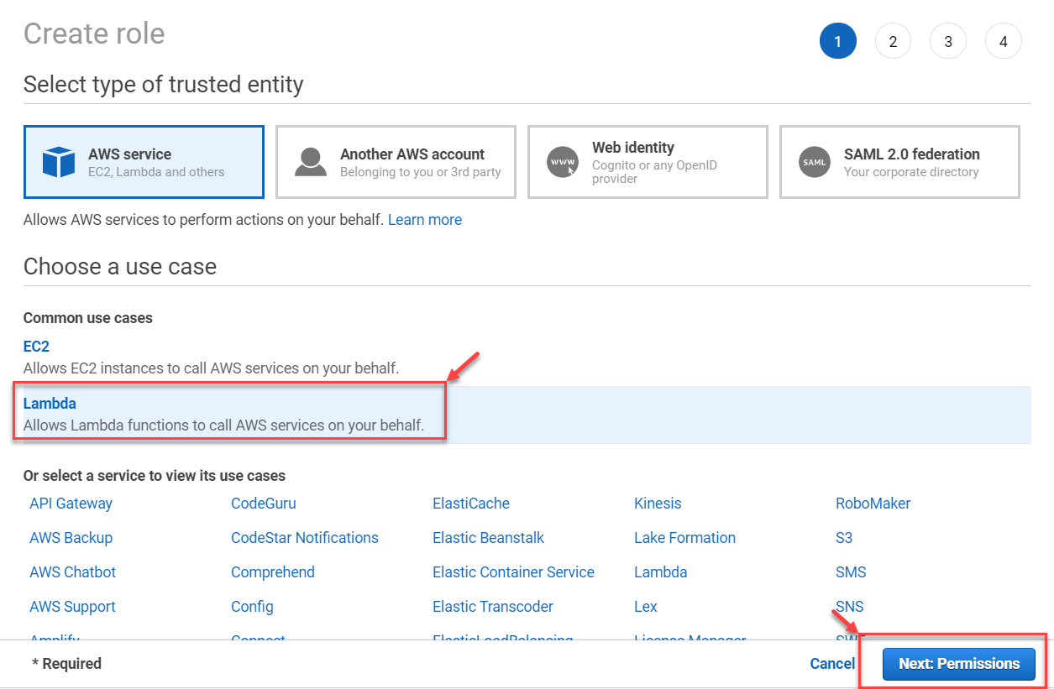Select the Kinesis service

(658, 504)
